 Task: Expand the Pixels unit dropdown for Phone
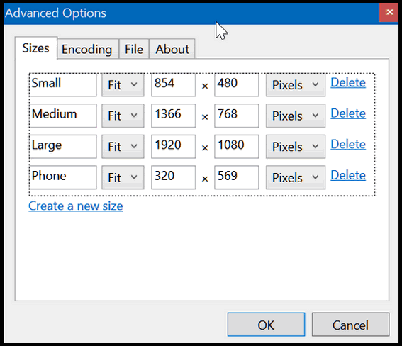tap(296, 177)
